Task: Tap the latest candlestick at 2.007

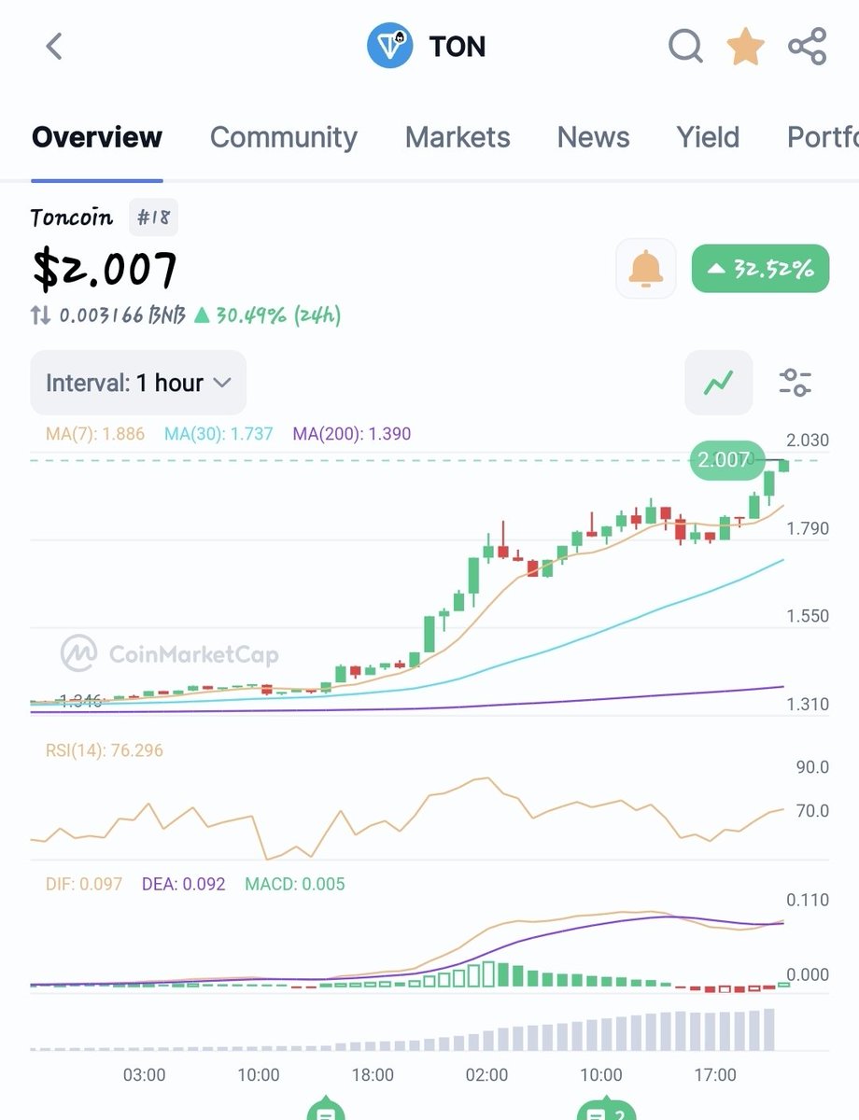Action: 784,464
